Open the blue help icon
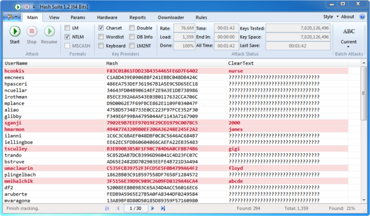Viewport: 370px width, 216px height. 362,17
